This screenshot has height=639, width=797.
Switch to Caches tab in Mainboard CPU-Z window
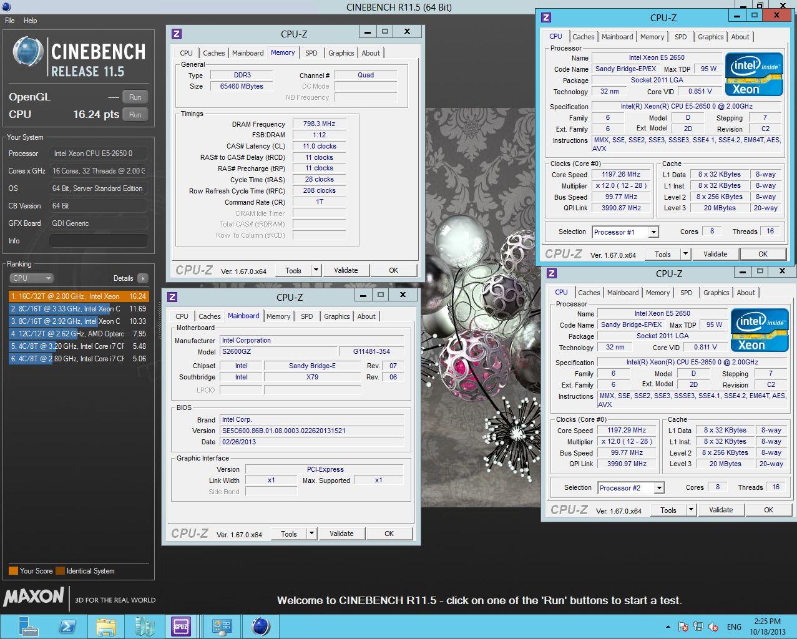pyautogui.click(x=210, y=316)
